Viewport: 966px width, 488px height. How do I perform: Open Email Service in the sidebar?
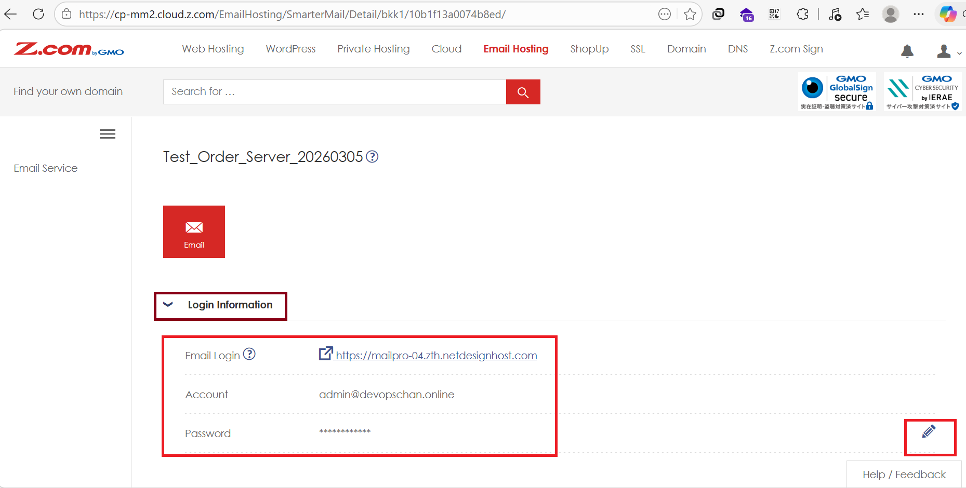coord(46,168)
